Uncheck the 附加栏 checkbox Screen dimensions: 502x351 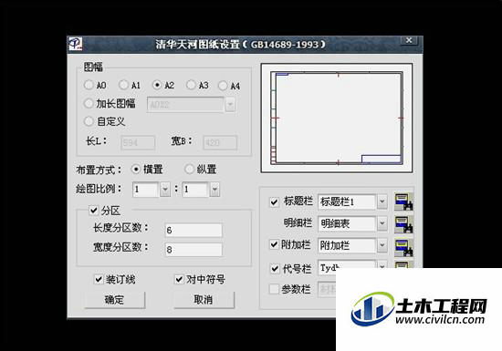click(274, 244)
